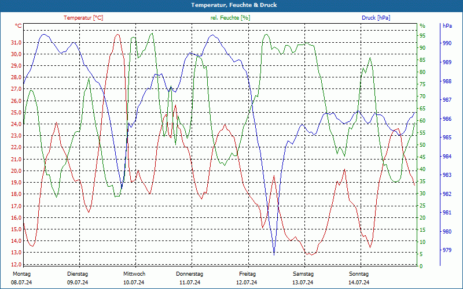
Task: Click the '16,0' temperature axis tick
Action: tap(16, 217)
